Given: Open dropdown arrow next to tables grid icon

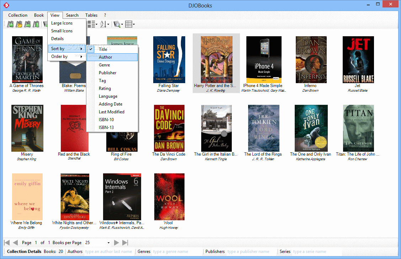Looking at the screenshot, I should tap(134, 25).
